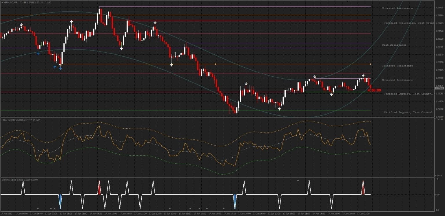Select the down-arrow marker above the 12:00 peak
The height and width of the screenshot is (216, 445).
click(x=155, y=22)
